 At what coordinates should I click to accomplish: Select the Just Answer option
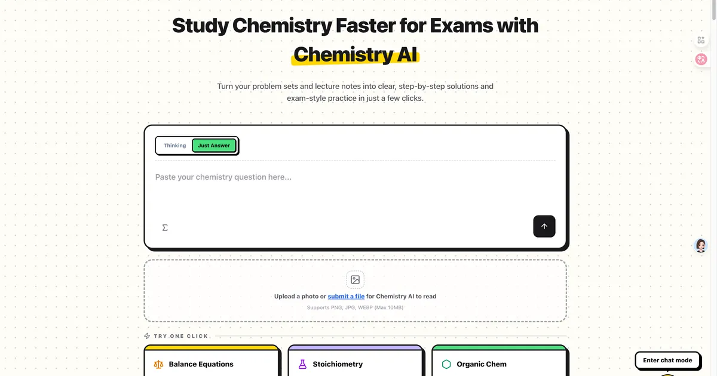(214, 145)
